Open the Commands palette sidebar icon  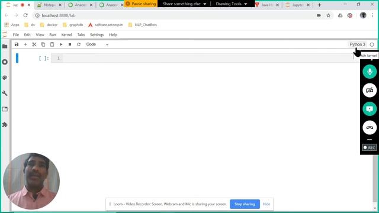coord(5,78)
